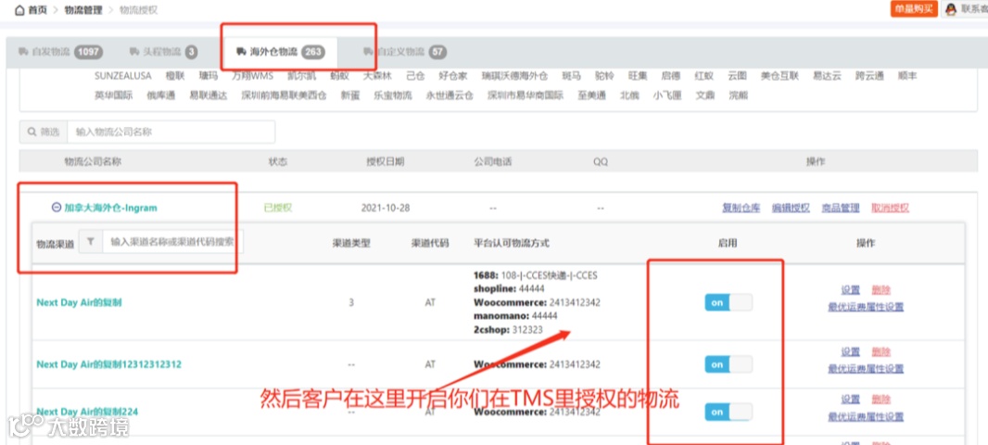
Task: Disable switch for Next Day Air的复制224
Action: tap(728, 413)
